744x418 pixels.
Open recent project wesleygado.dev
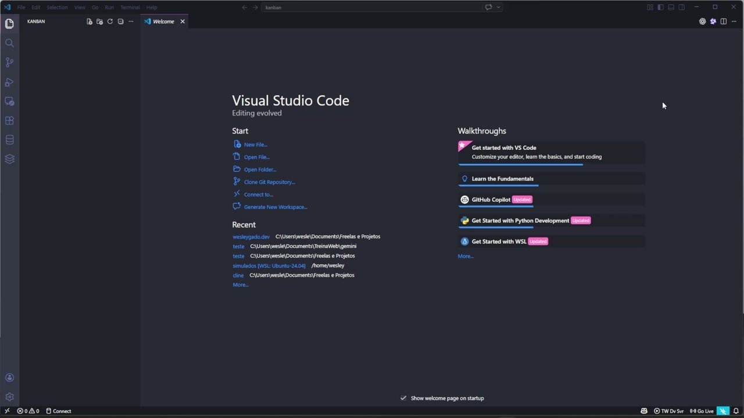(x=251, y=237)
